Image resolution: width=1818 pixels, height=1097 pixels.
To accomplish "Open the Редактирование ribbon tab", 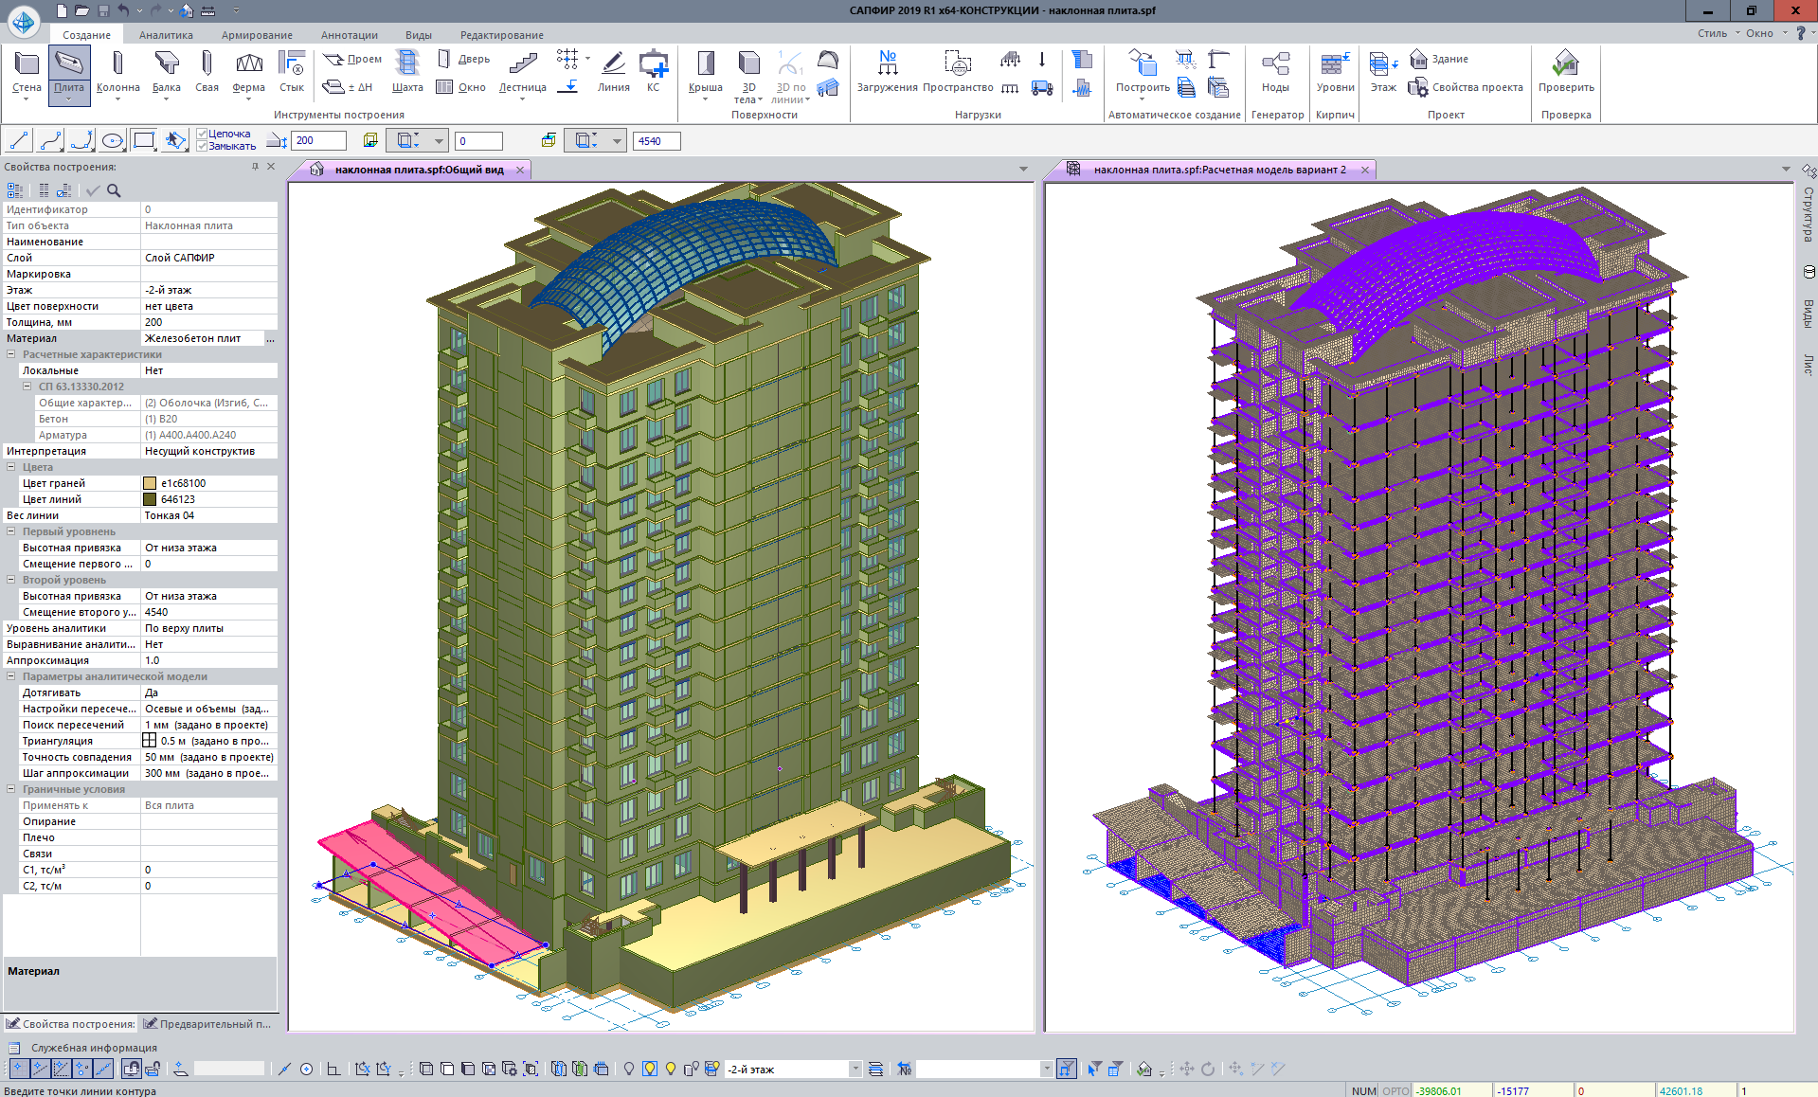I will pyautogui.click(x=501, y=35).
